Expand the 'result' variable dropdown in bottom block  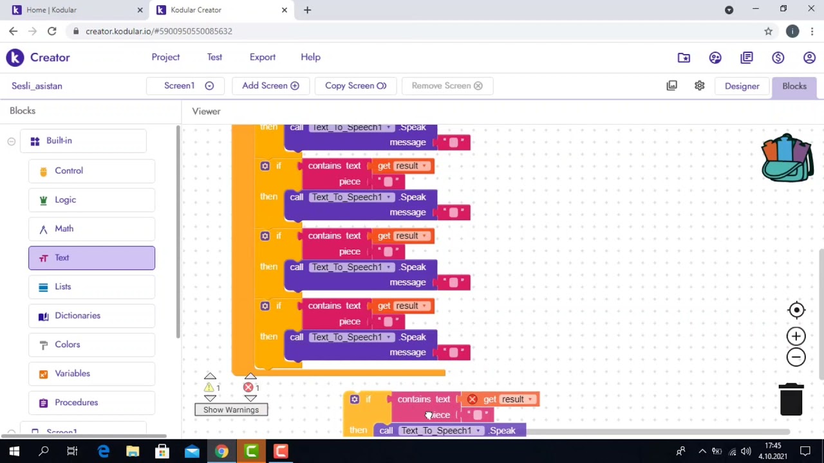tap(530, 399)
